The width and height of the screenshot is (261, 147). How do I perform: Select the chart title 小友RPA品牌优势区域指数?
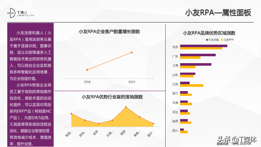pos(209,33)
